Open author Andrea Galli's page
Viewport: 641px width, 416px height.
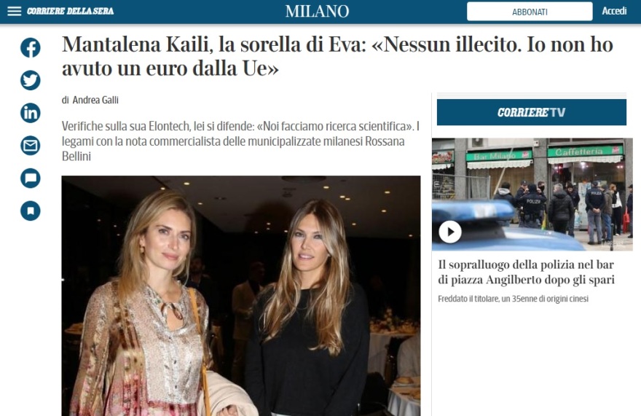pyautogui.click(x=95, y=100)
